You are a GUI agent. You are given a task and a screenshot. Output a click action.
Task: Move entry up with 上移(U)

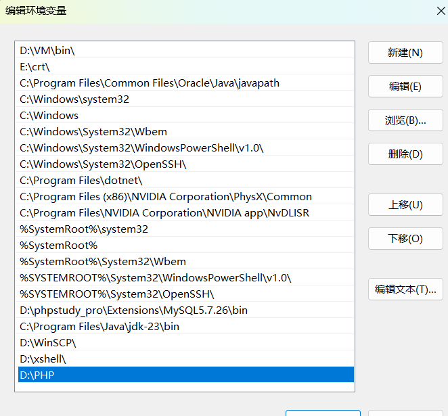[405, 205]
